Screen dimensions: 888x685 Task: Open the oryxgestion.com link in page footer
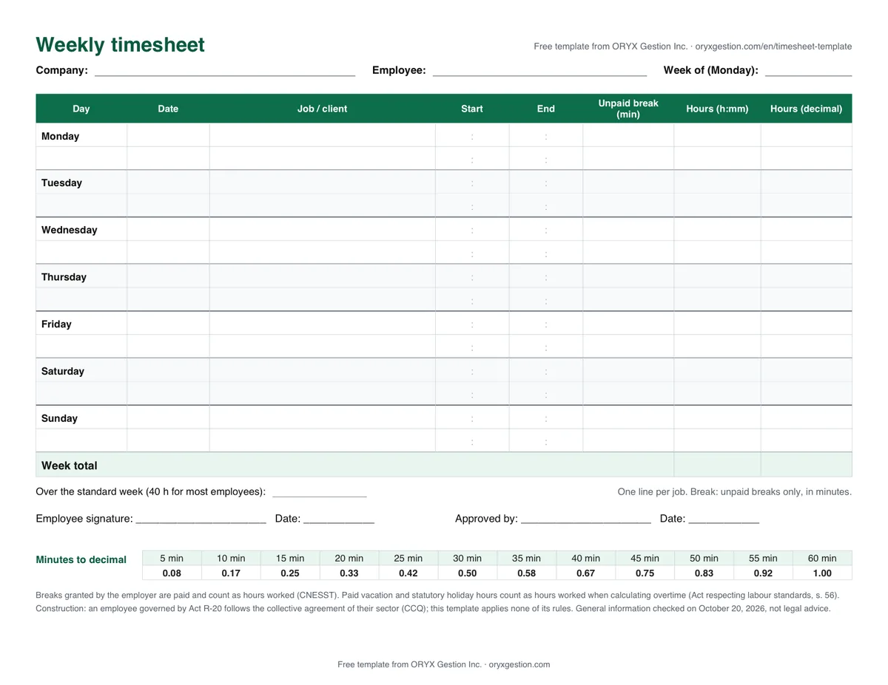[519, 664]
